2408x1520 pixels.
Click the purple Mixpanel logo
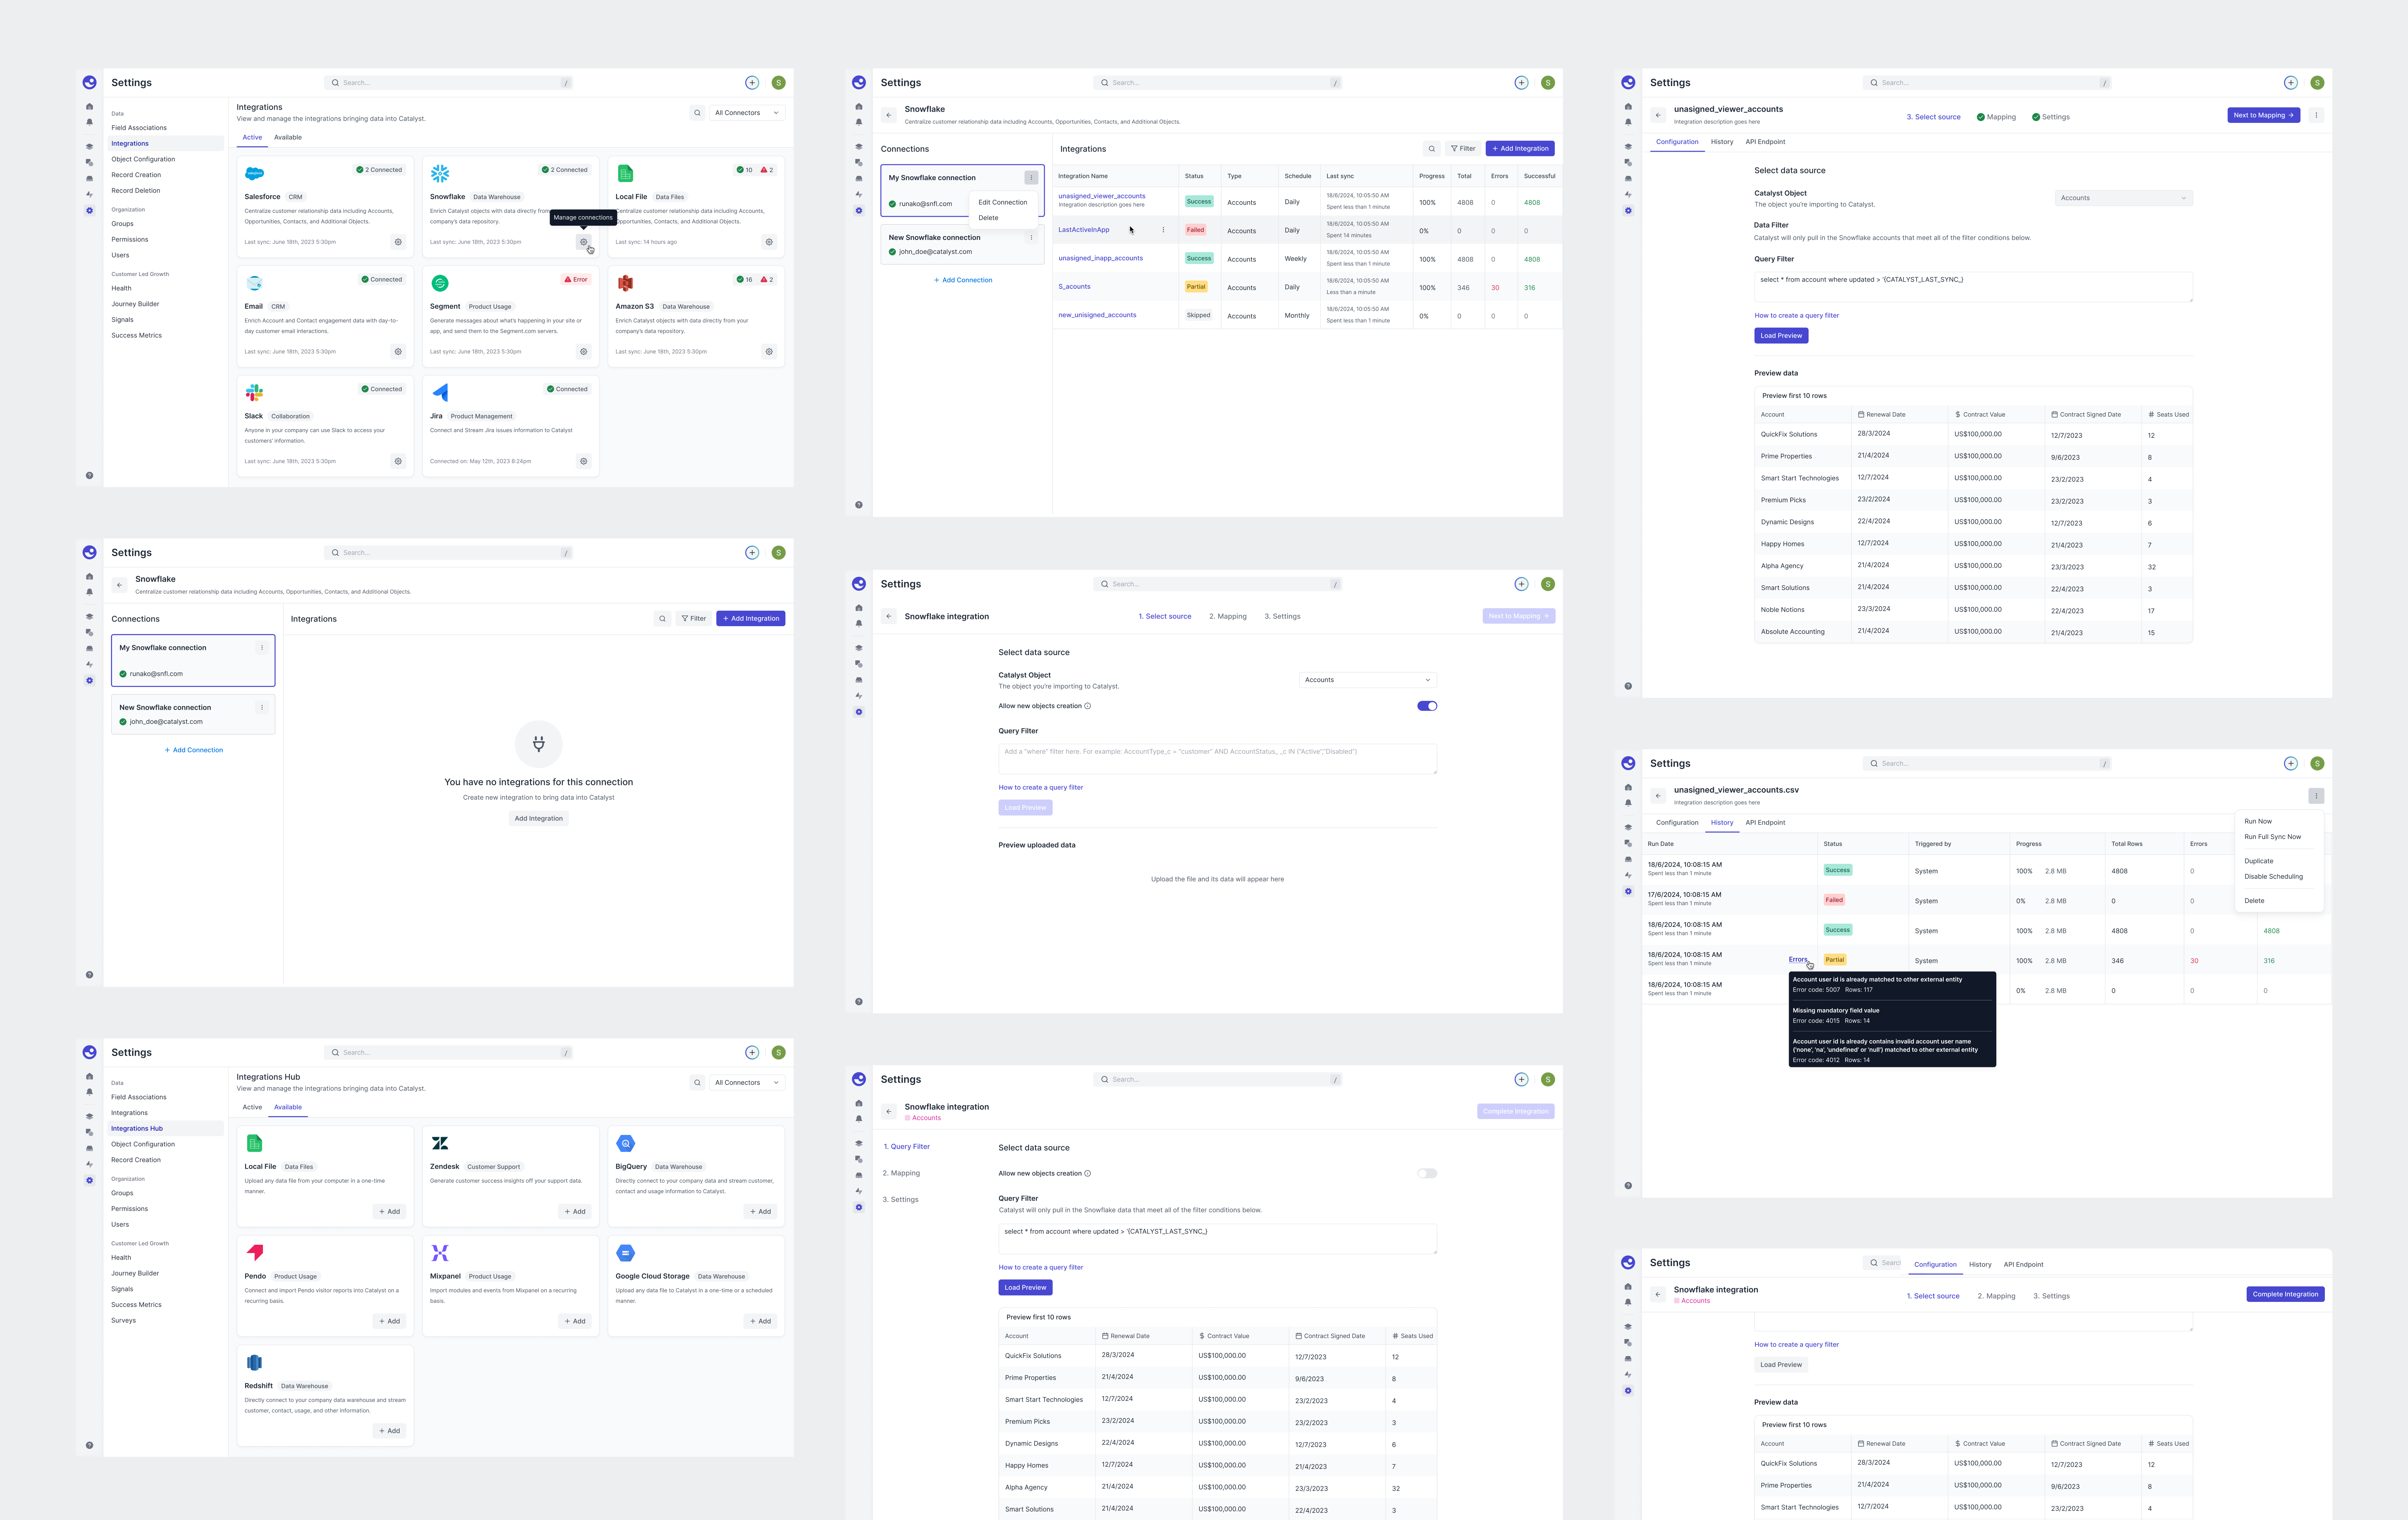point(440,1253)
